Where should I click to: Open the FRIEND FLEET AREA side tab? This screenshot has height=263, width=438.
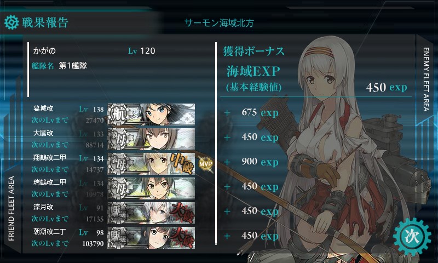tap(11, 209)
